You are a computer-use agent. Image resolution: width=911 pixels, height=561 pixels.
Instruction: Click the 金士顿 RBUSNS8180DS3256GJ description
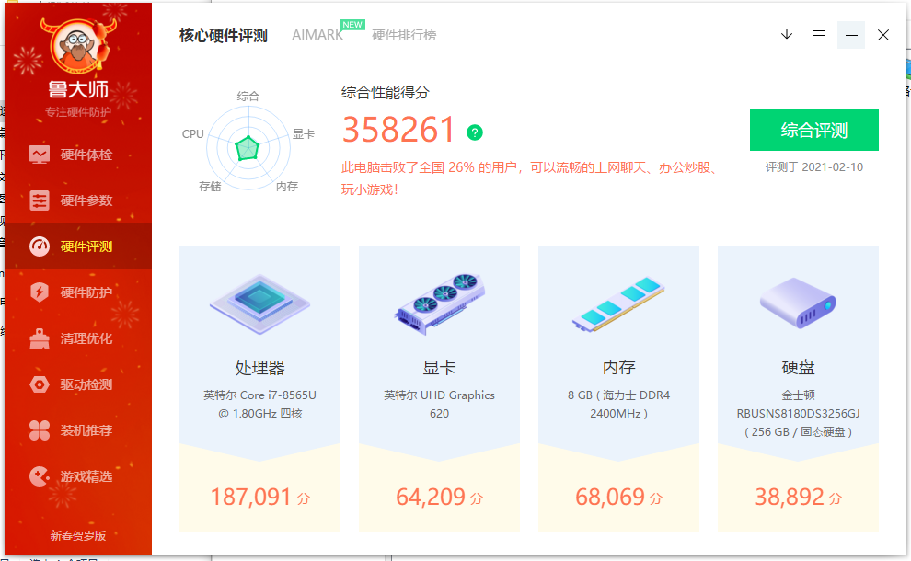pyautogui.click(x=799, y=414)
